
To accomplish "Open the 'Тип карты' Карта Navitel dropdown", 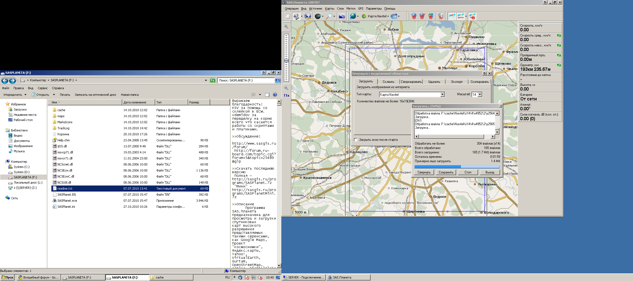I will point(442,95).
